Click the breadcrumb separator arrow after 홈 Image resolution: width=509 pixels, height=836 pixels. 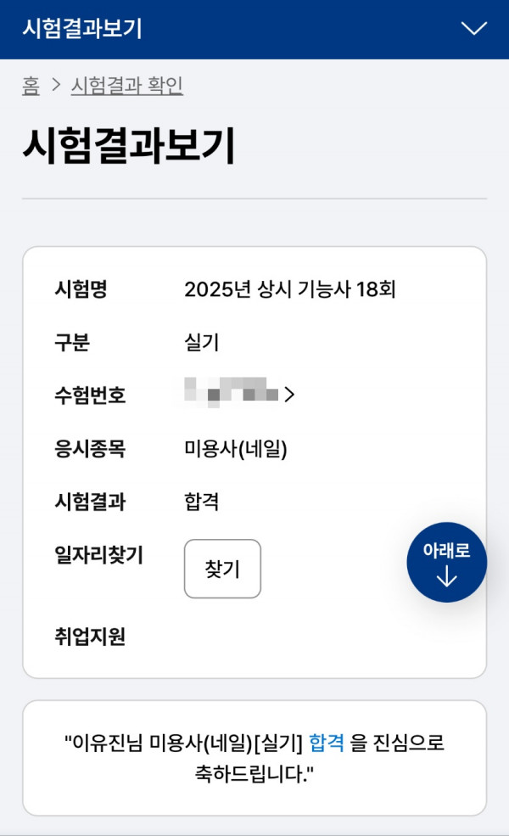(56, 86)
